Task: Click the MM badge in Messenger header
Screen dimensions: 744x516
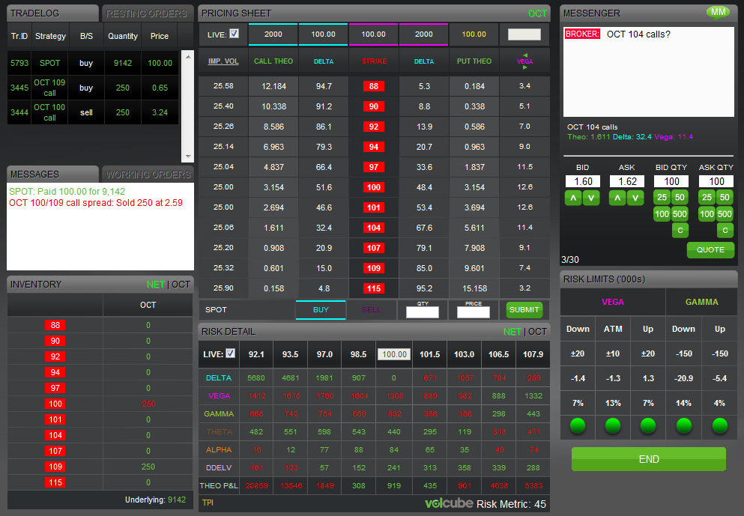Action: pyautogui.click(x=718, y=12)
